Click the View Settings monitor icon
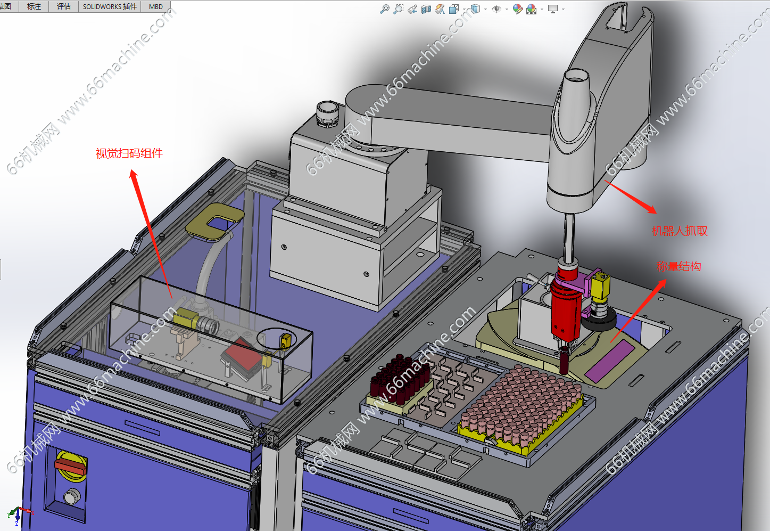 [x=553, y=9]
